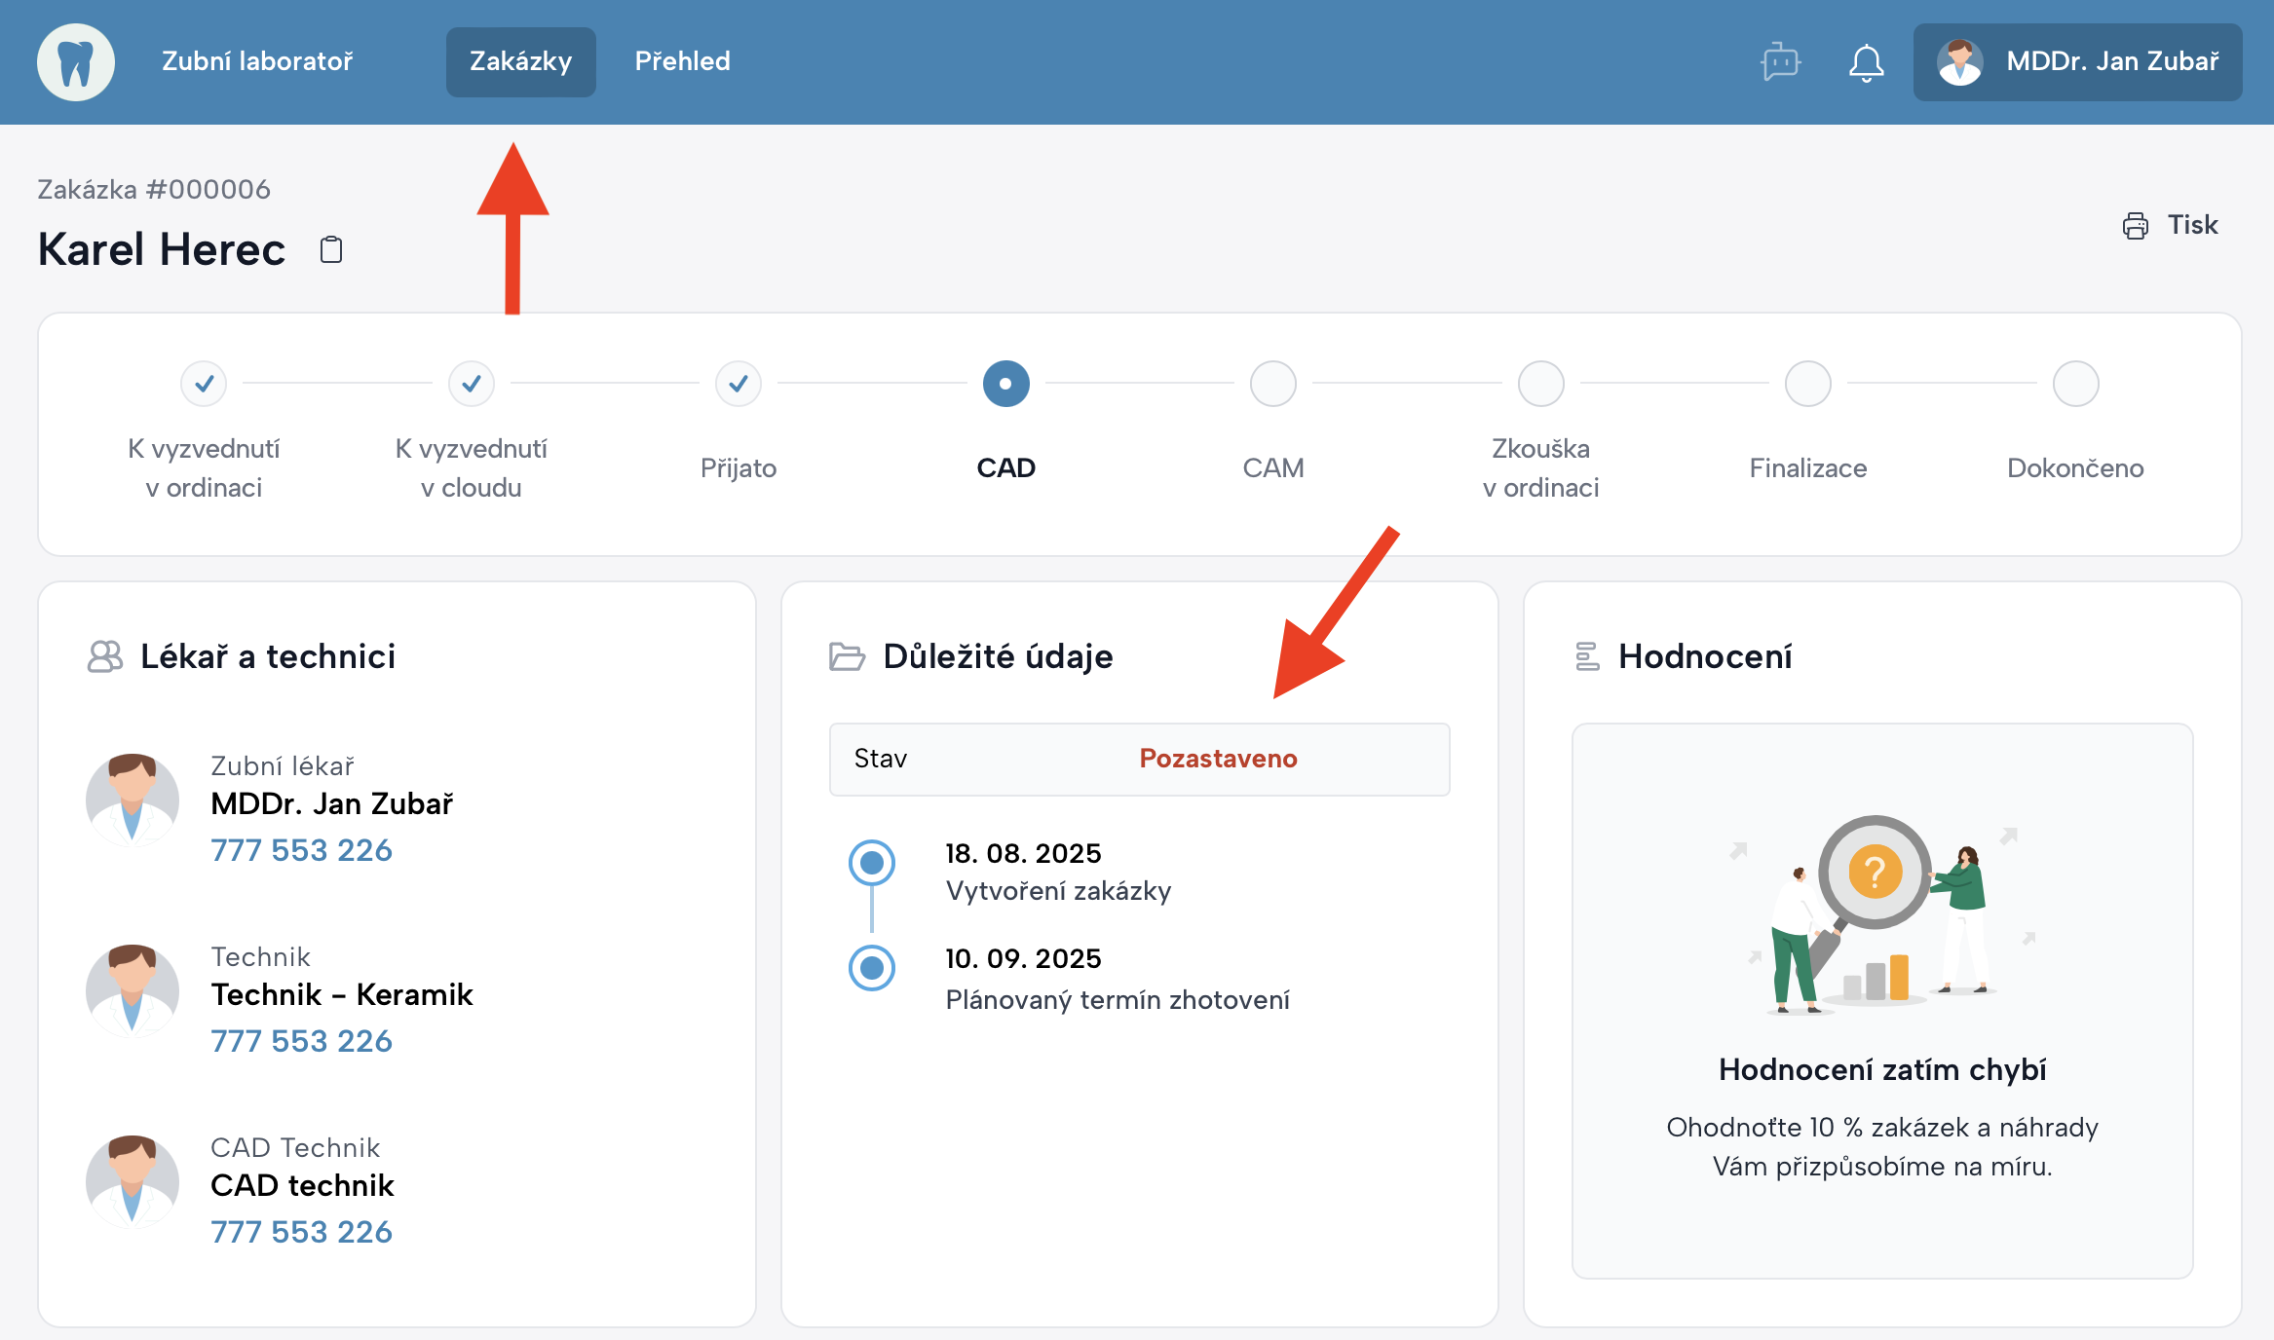Click the Zubní laboratoř home link
This screenshot has width=2274, height=1340.
[257, 62]
